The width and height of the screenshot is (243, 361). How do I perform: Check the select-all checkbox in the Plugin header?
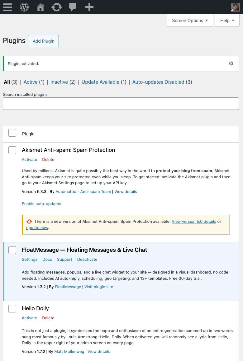coord(12,133)
